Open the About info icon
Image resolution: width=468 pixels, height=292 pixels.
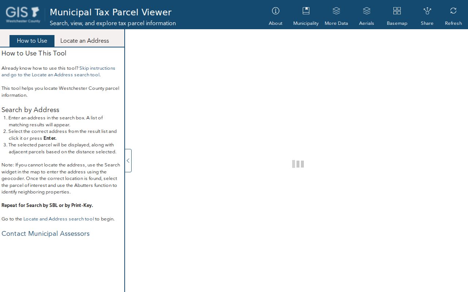pyautogui.click(x=276, y=11)
